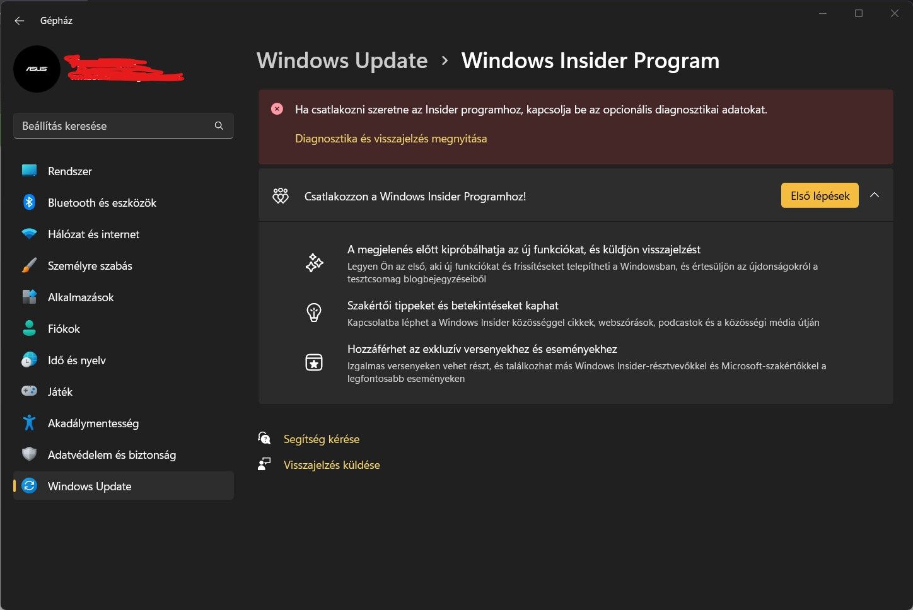Select Windows Update in sidebar
The image size is (913, 610).
pyautogui.click(x=124, y=486)
